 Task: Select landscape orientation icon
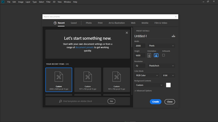[156, 55]
